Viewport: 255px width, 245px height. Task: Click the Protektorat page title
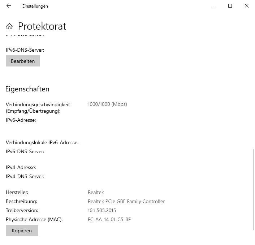[42, 26]
